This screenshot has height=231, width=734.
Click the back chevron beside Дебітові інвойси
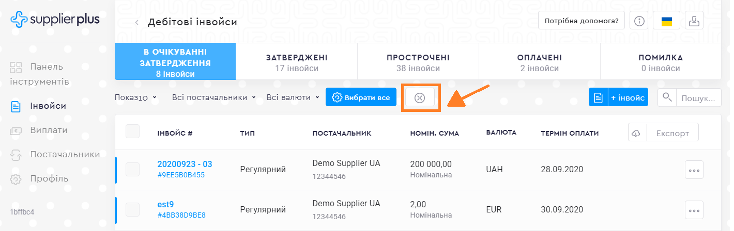(137, 22)
